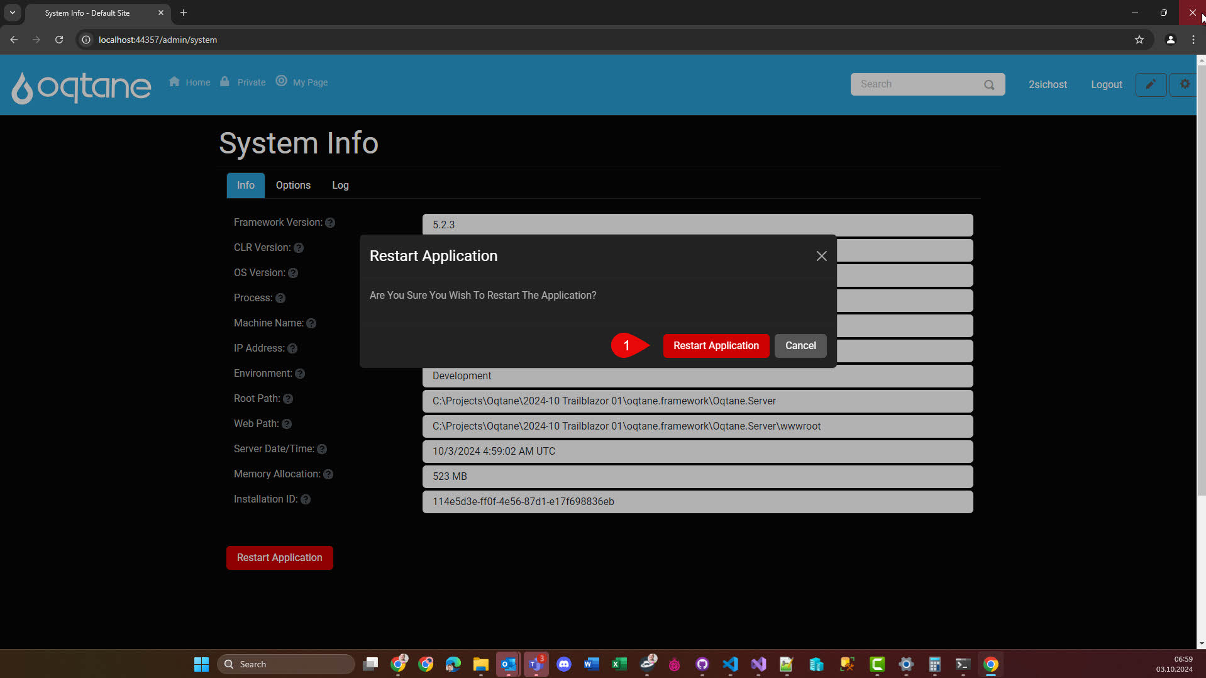The image size is (1206, 678).
Task: Switch to the Options tab
Action: coord(293,186)
